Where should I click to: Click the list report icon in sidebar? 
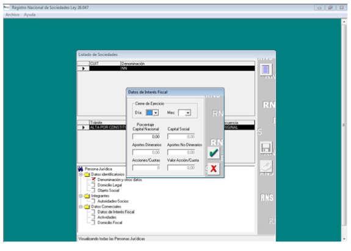[x=266, y=69]
